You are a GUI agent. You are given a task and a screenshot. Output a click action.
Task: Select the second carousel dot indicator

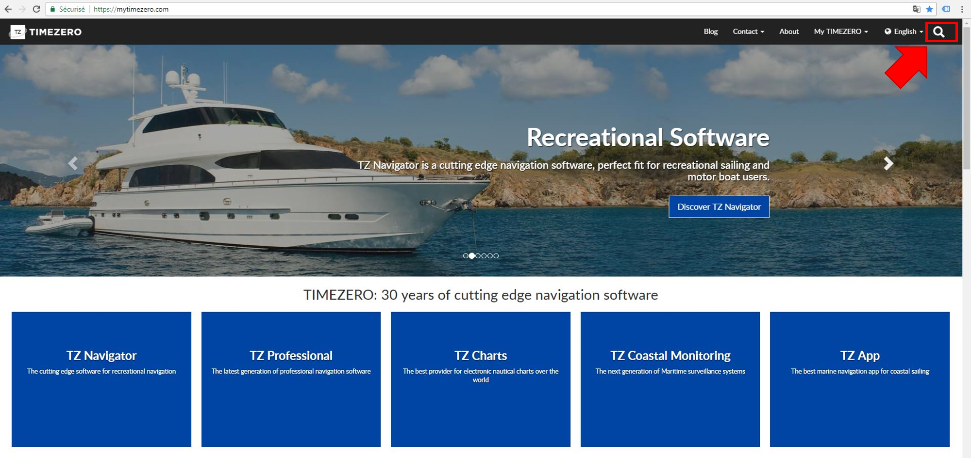tap(471, 255)
